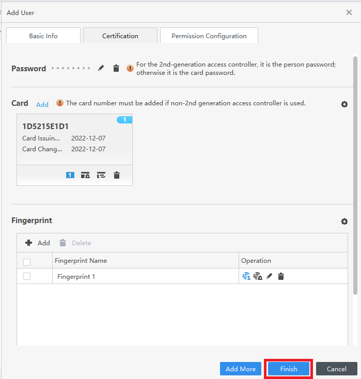Switch to the Basic Info tab
361x379 pixels.
pyautogui.click(x=43, y=36)
